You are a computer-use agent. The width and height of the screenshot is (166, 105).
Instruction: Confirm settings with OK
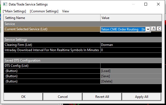[x=23, y=96]
